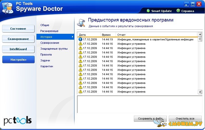Minimize the Spyware Doctor window
Screen dimensions: 205x130
187,4
